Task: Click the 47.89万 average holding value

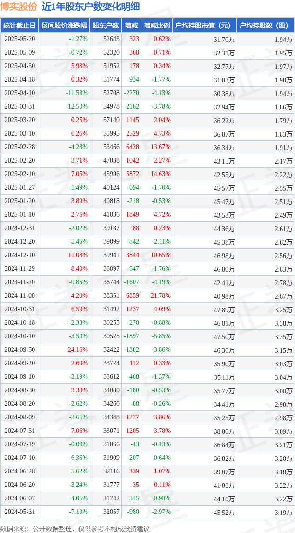Action: tap(224, 309)
